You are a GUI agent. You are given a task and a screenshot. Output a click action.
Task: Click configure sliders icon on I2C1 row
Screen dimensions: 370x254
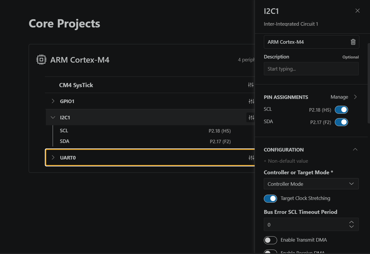pos(251,118)
